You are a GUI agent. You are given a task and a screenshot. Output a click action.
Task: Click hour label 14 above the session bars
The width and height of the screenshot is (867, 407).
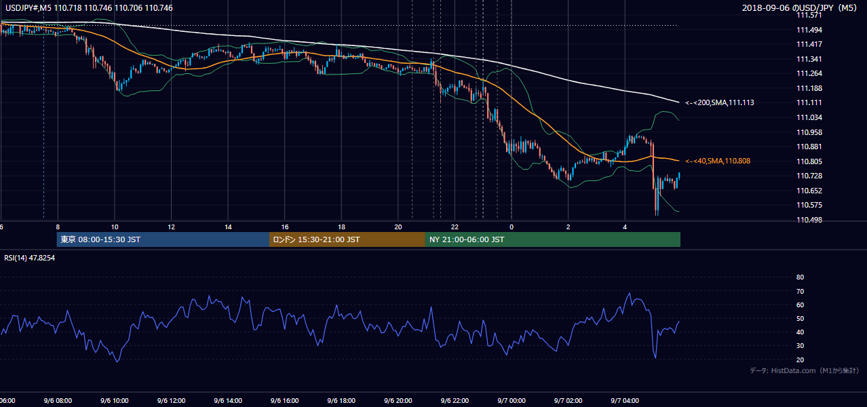tap(228, 227)
